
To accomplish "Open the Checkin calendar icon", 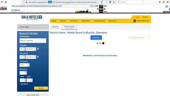I will click(x=38, y=49).
